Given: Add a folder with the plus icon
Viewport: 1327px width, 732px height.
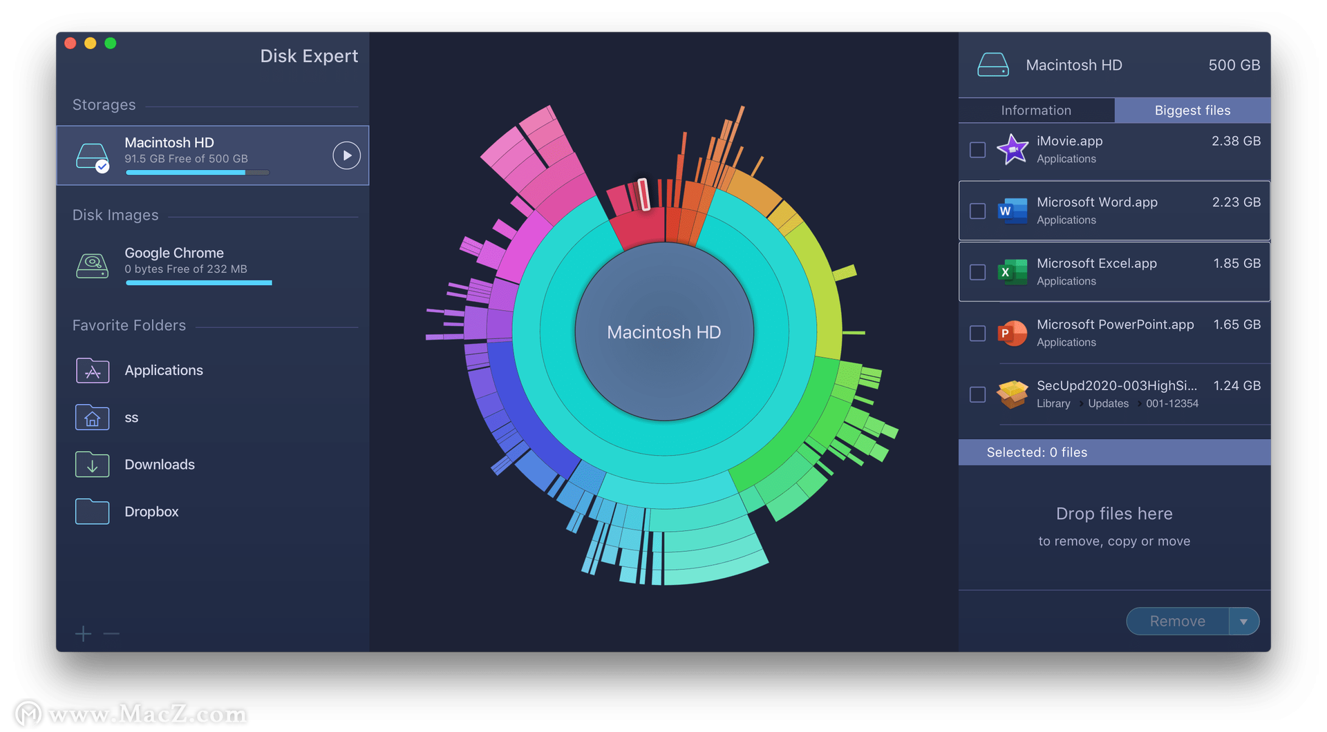Looking at the screenshot, I should (x=83, y=633).
